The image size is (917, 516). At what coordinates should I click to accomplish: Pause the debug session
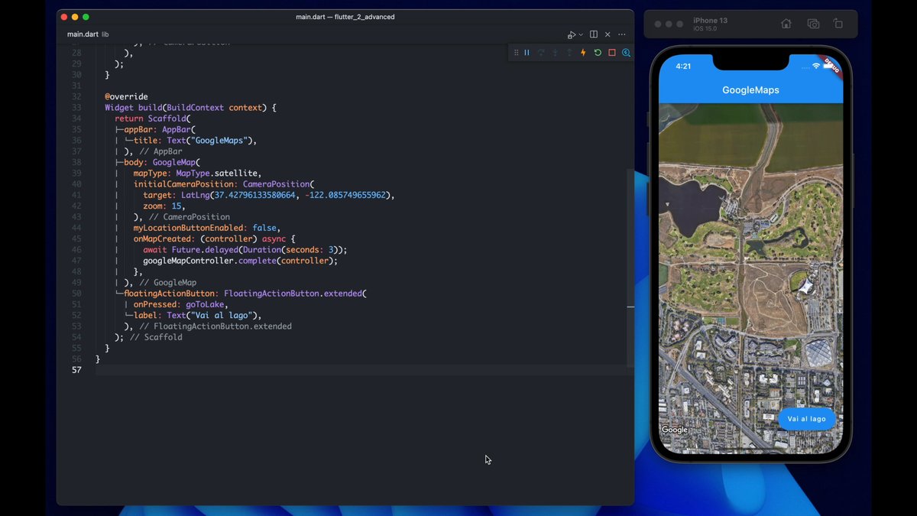(x=527, y=53)
